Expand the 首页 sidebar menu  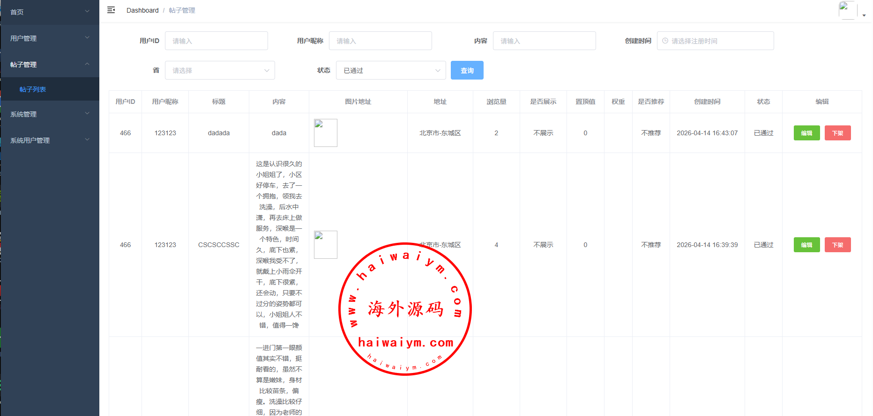(49, 12)
